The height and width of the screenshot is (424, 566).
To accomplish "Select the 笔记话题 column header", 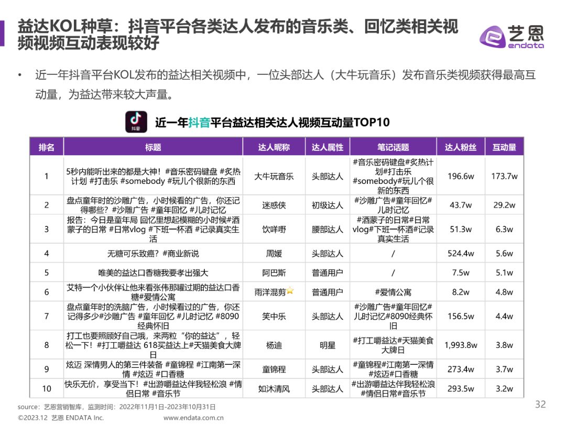I will pos(393,147).
